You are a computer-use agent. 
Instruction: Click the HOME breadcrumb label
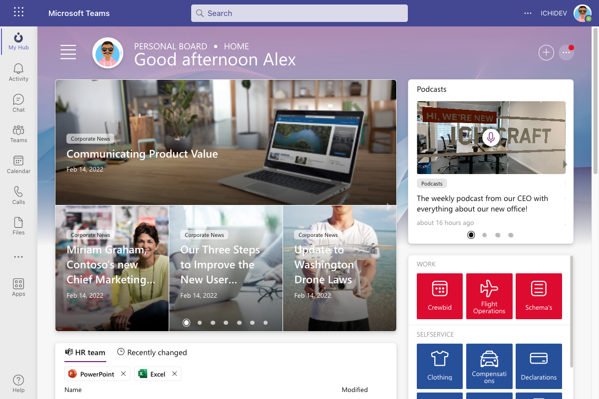click(236, 46)
